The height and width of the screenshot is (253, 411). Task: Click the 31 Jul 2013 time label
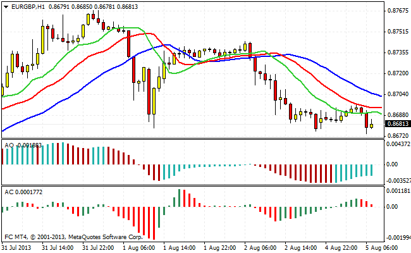point(16,248)
